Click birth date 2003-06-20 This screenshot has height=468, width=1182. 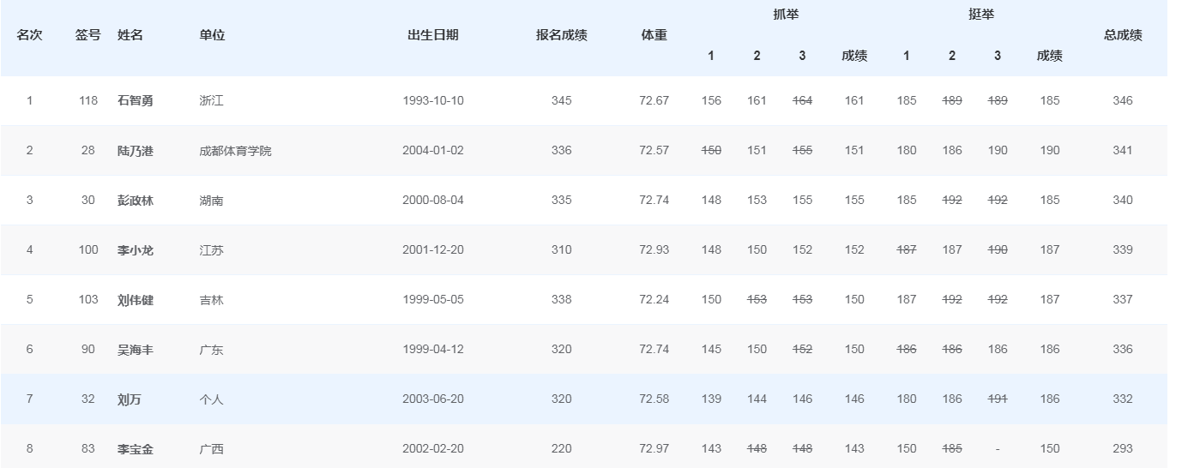tap(433, 399)
